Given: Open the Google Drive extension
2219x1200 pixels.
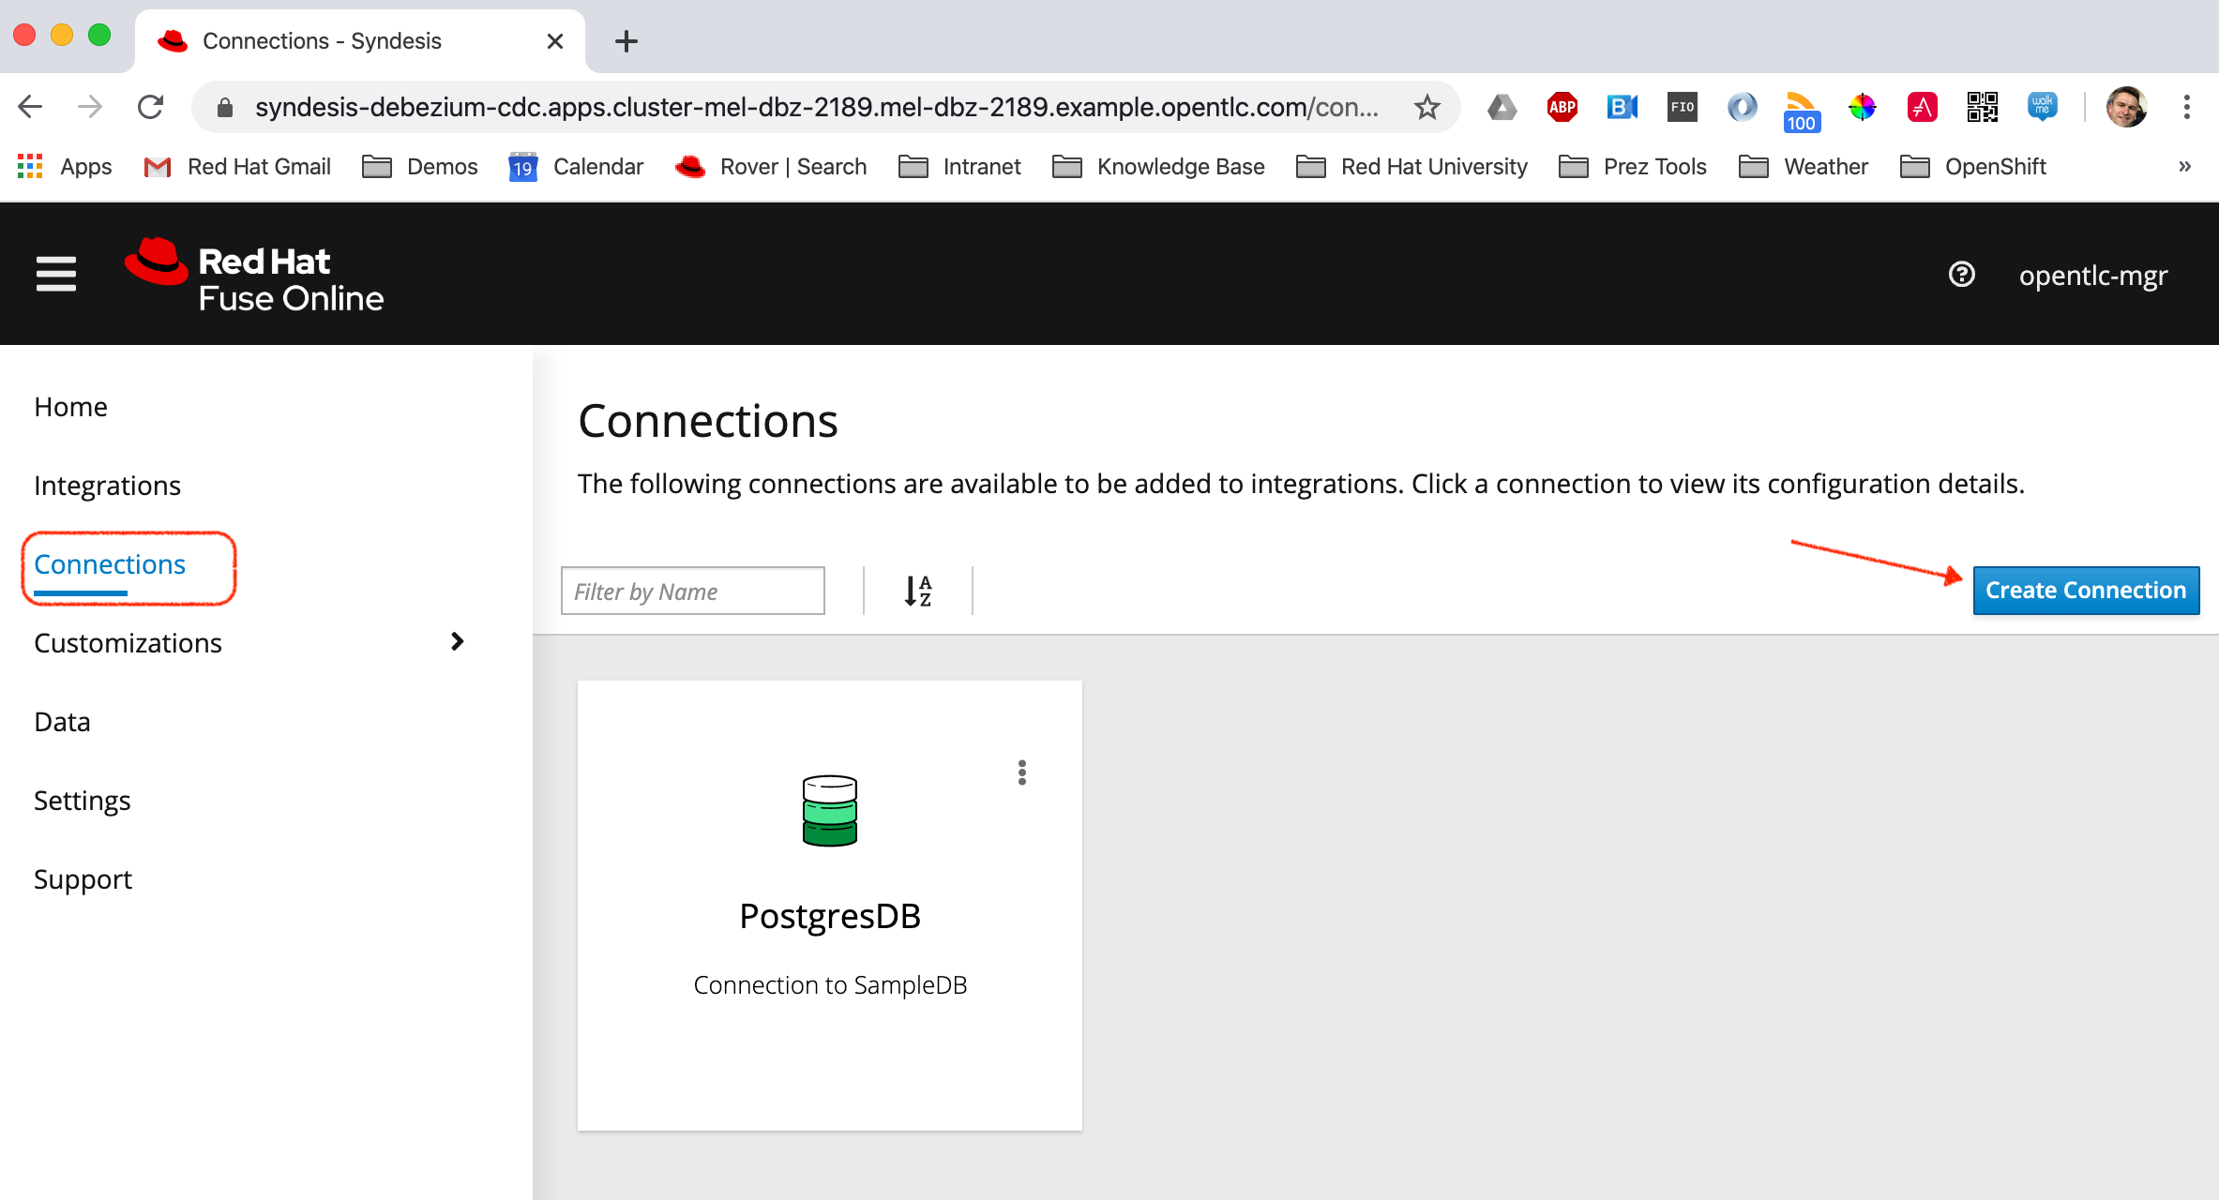Looking at the screenshot, I should pyautogui.click(x=1502, y=108).
